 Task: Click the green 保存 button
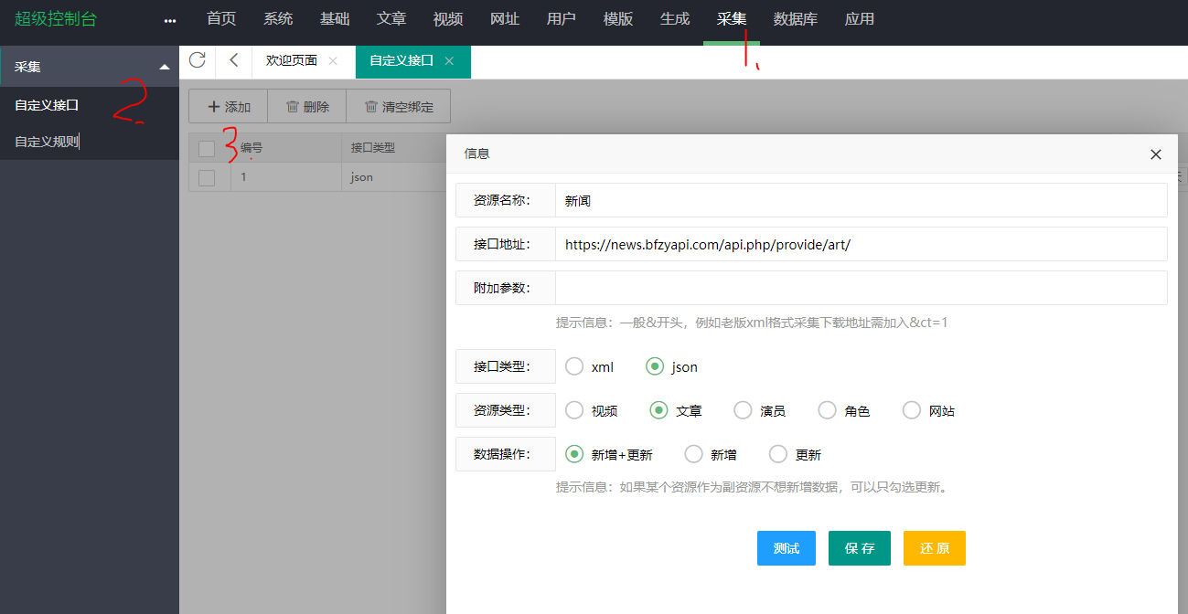click(859, 548)
